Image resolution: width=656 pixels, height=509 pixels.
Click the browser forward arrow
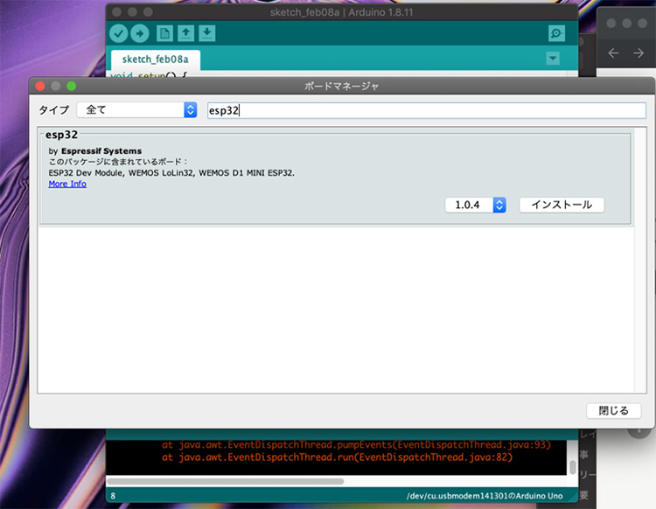coord(639,53)
